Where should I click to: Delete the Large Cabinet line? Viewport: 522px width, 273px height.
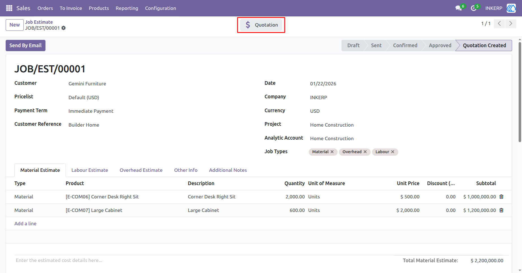pyautogui.click(x=501, y=210)
